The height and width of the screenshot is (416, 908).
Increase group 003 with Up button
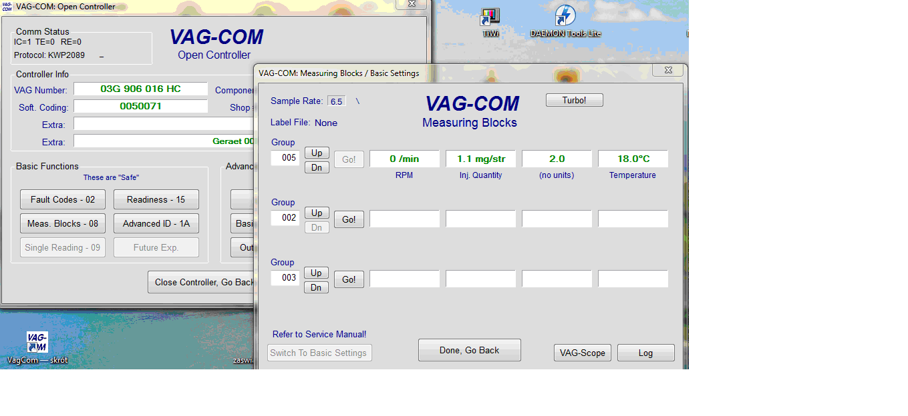point(317,273)
